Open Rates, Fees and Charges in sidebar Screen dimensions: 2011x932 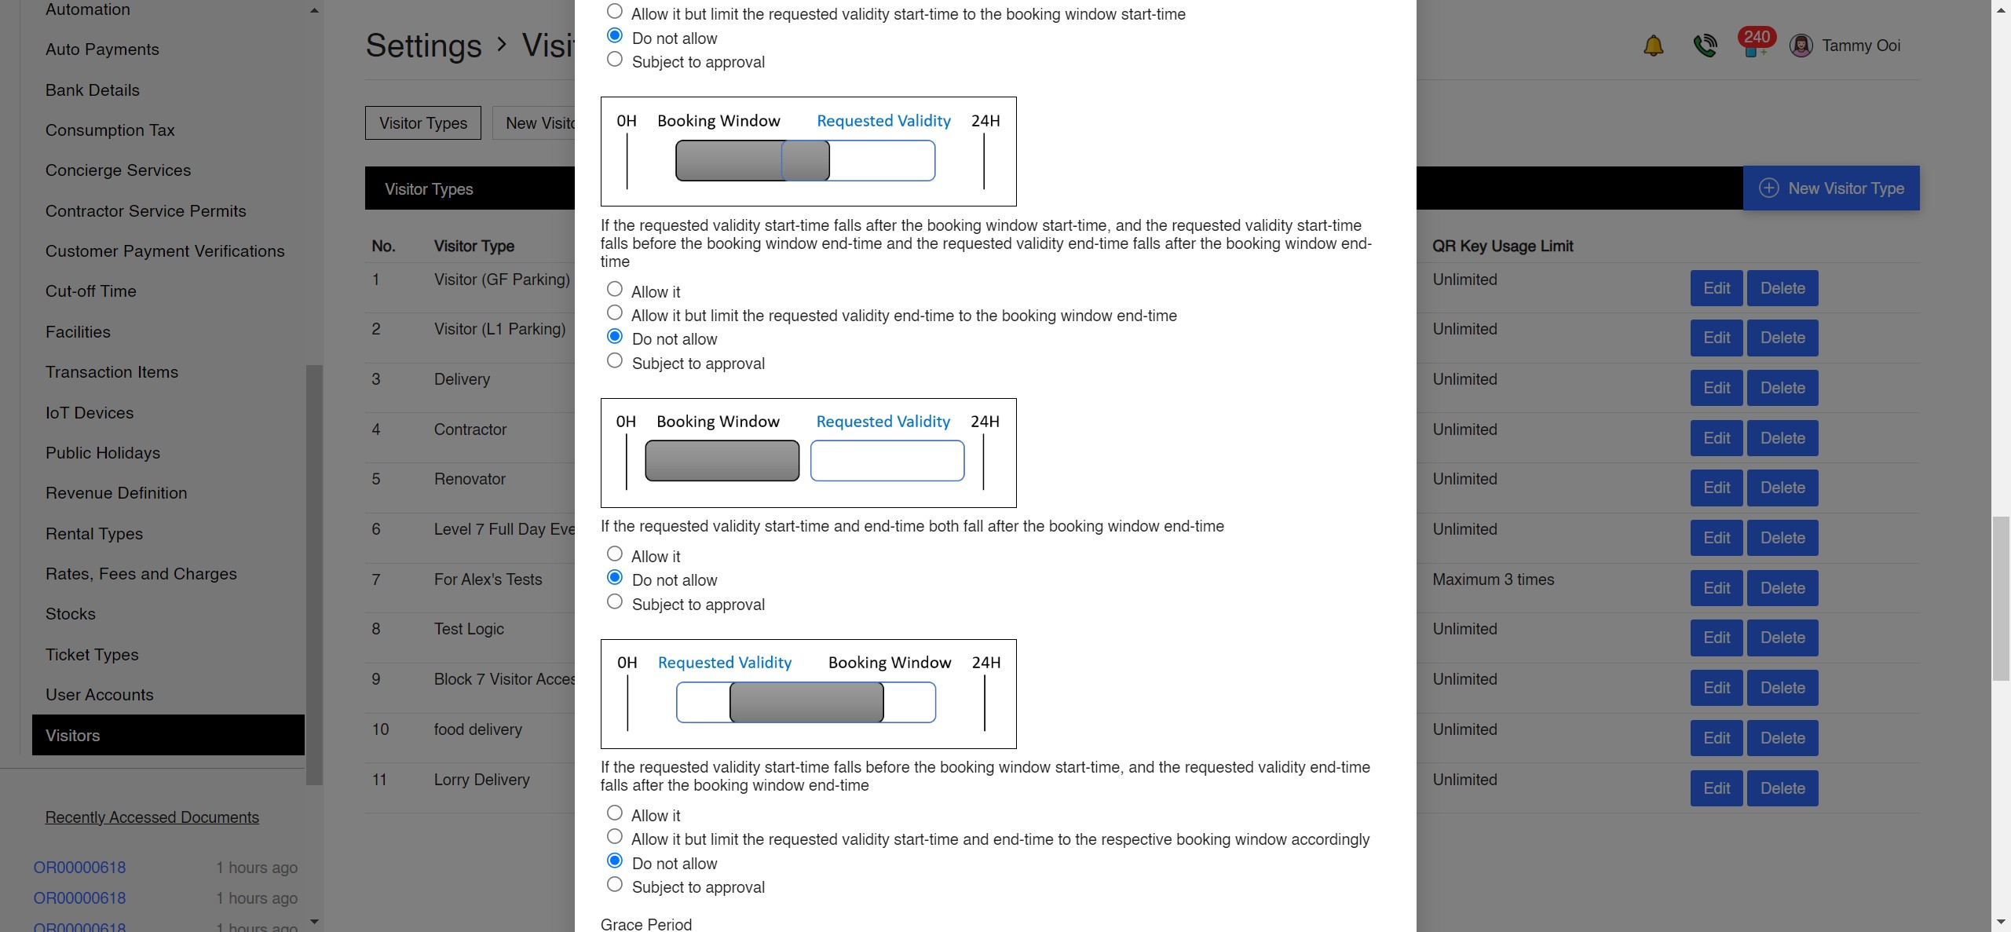coord(141,574)
